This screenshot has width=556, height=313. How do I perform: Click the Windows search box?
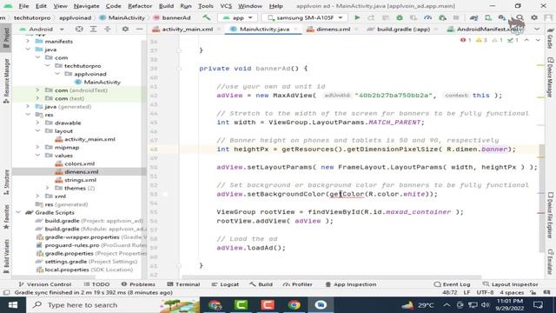pos(112,305)
